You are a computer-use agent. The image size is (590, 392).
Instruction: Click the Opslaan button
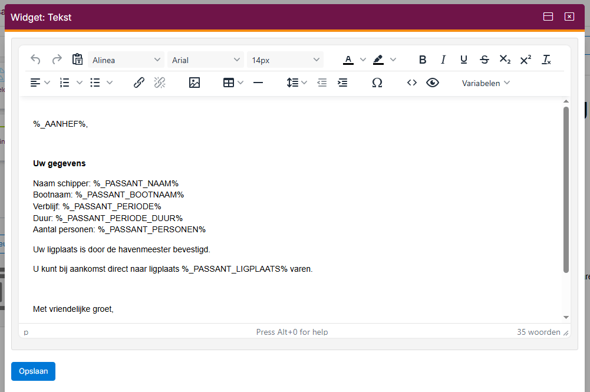33,371
